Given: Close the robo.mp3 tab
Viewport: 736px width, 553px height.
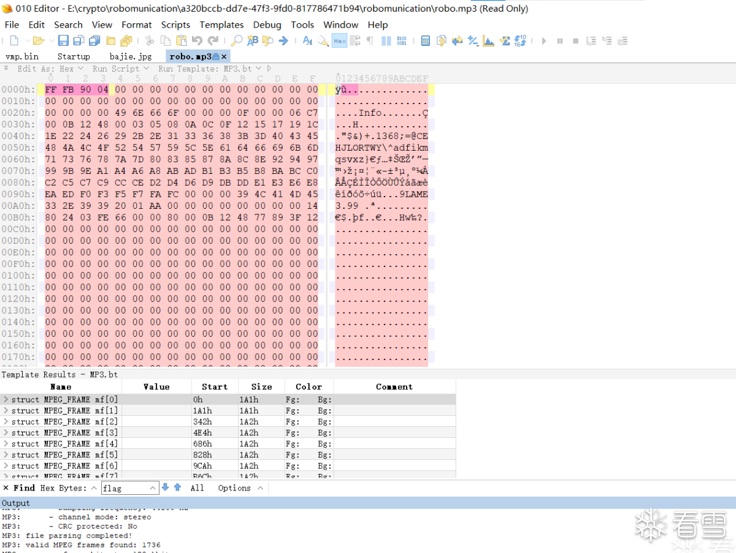Looking at the screenshot, I should 224,56.
